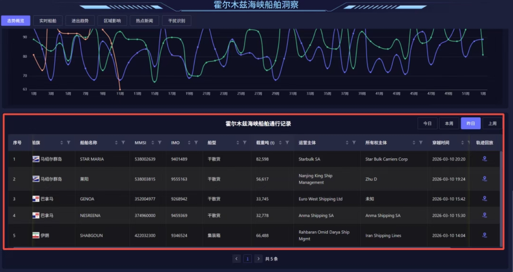Click filter funnel on 船舶名称 column
This screenshot has height=272, width=513.
pyautogui.click(x=123, y=143)
